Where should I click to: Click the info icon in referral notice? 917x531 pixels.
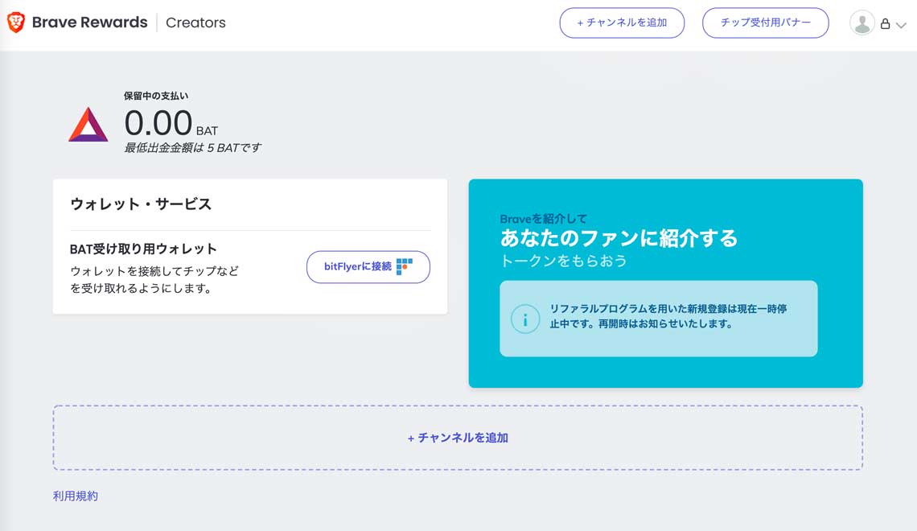[525, 319]
